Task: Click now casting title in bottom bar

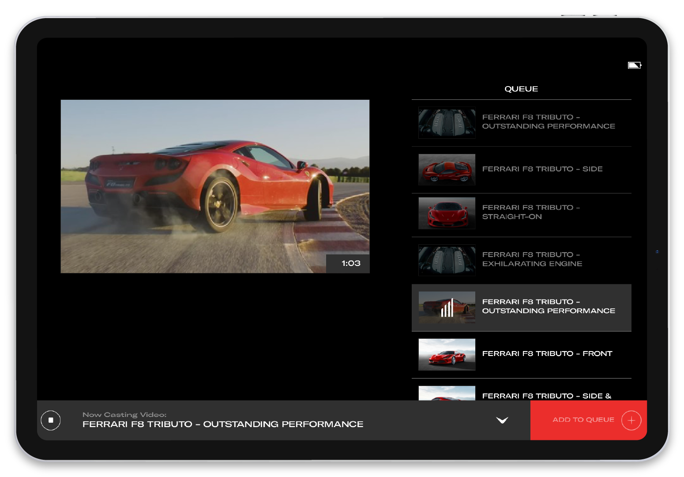Action: click(223, 424)
